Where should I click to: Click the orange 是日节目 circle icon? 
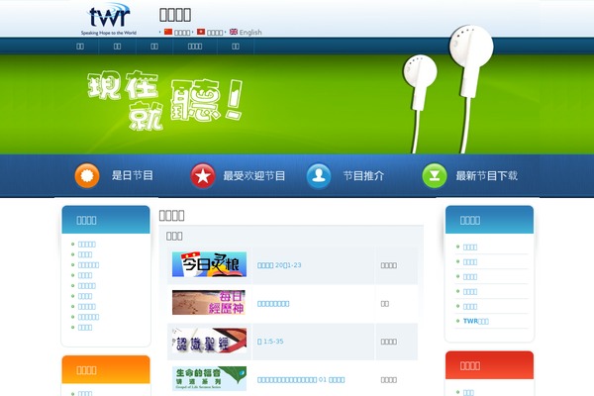[87, 175]
